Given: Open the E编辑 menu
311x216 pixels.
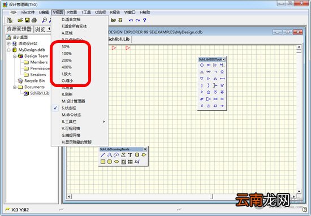Looking at the screenshot, I should click(x=44, y=12).
